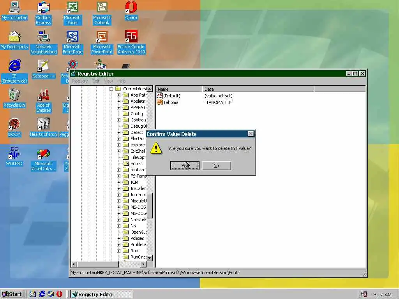
Task: Expand the Policies key node
Action: (x=118, y=238)
